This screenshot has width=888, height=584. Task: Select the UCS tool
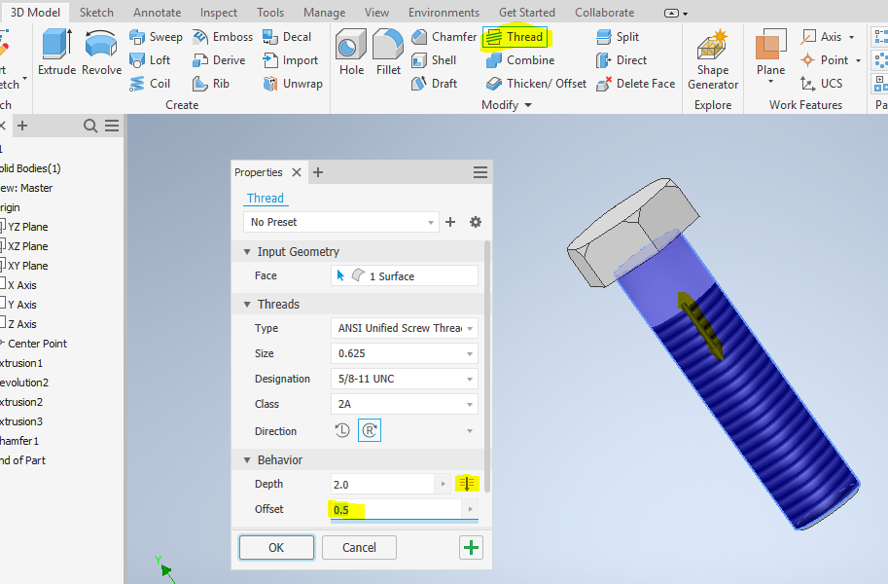pyautogui.click(x=822, y=84)
